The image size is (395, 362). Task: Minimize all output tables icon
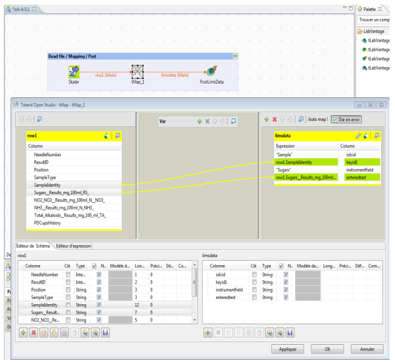(x=301, y=119)
